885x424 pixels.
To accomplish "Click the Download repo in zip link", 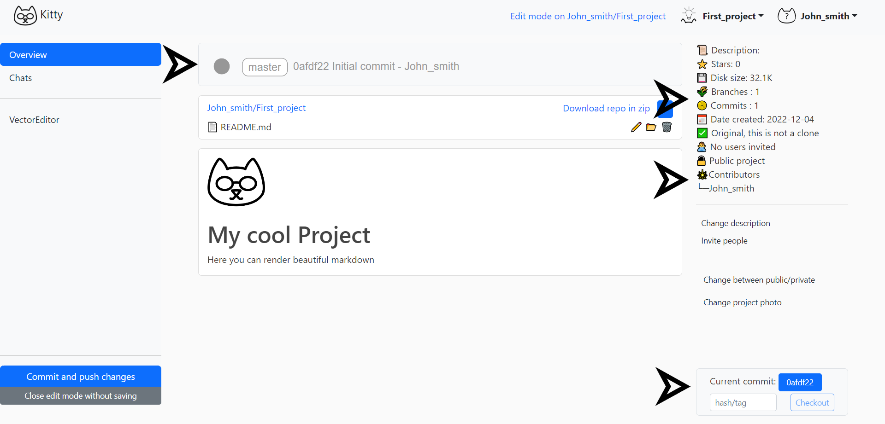I will pyautogui.click(x=606, y=108).
